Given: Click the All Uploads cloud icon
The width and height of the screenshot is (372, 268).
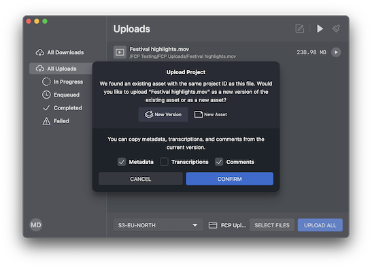Looking at the screenshot, I should (40, 69).
